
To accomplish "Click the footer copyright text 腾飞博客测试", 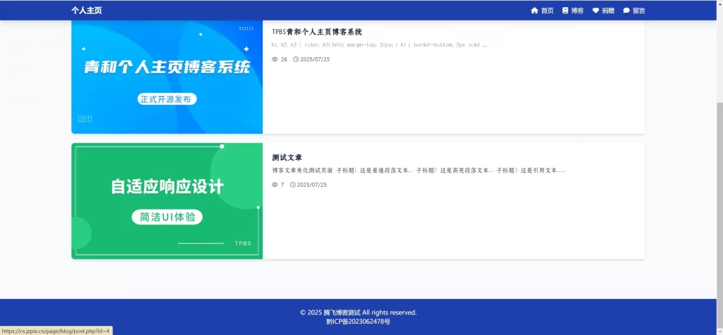I will coord(342,312).
